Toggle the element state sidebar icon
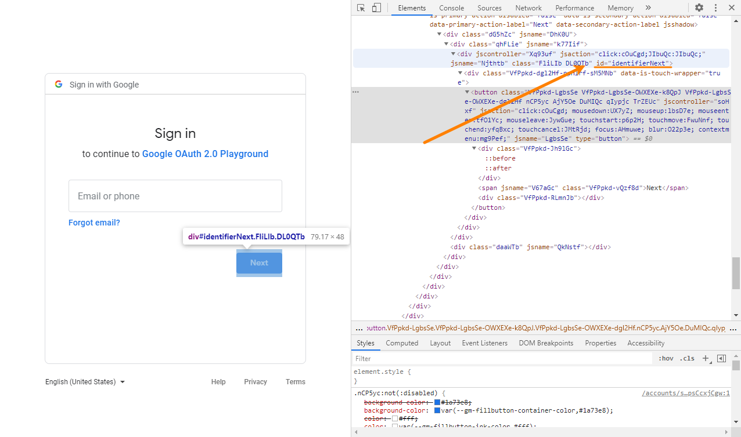 click(722, 358)
